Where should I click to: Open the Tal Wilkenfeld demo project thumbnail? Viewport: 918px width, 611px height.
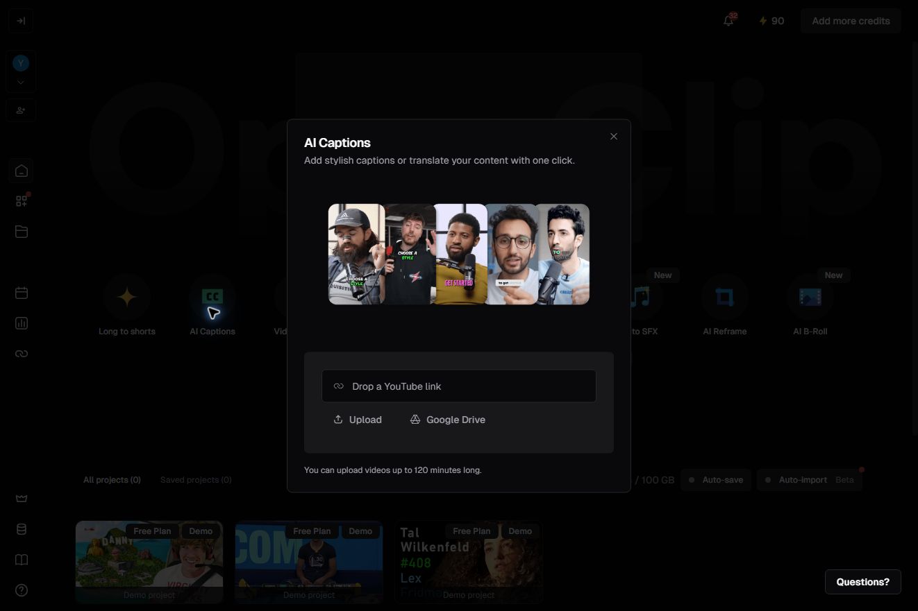[x=469, y=562]
